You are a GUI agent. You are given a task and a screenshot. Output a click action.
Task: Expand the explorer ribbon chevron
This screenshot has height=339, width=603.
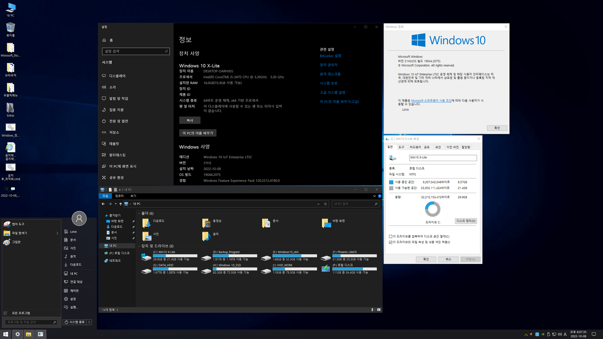(x=374, y=196)
